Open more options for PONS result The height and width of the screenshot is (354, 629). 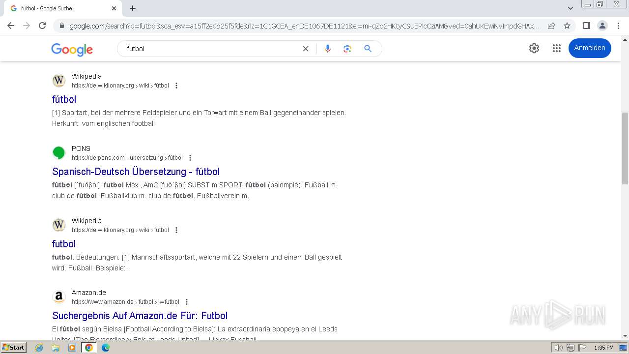tap(190, 158)
